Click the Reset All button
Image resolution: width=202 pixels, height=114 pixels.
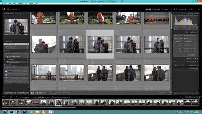(x=191, y=55)
